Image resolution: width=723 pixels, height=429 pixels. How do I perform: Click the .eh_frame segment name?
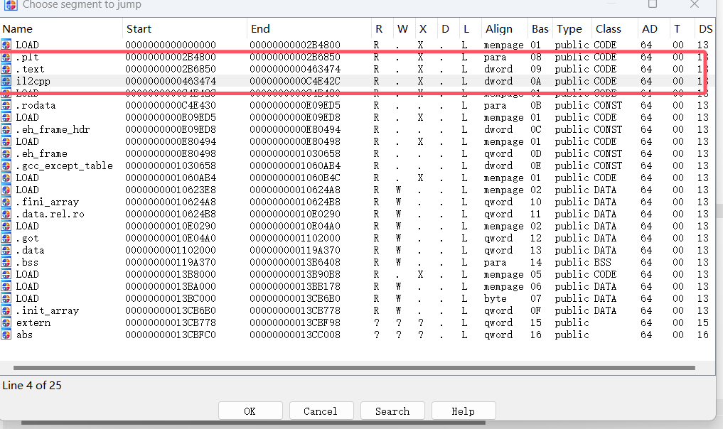41,153
